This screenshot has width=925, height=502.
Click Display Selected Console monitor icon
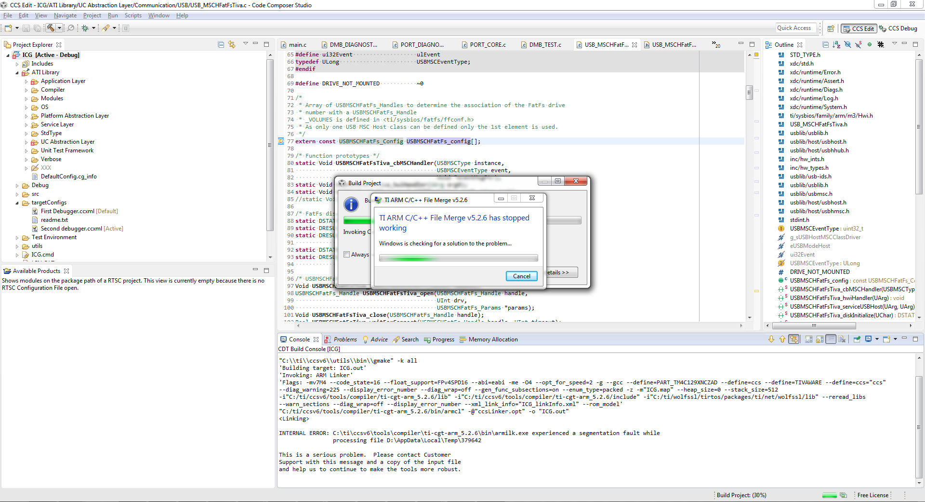click(868, 339)
